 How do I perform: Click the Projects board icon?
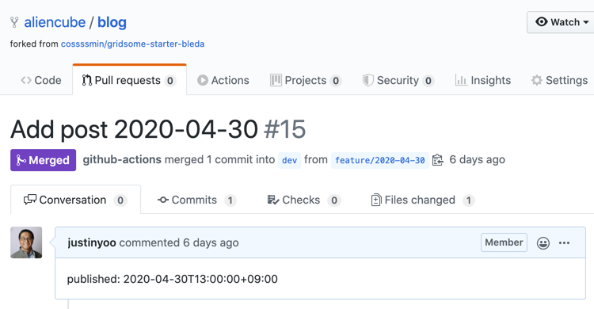click(x=276, y=80)
